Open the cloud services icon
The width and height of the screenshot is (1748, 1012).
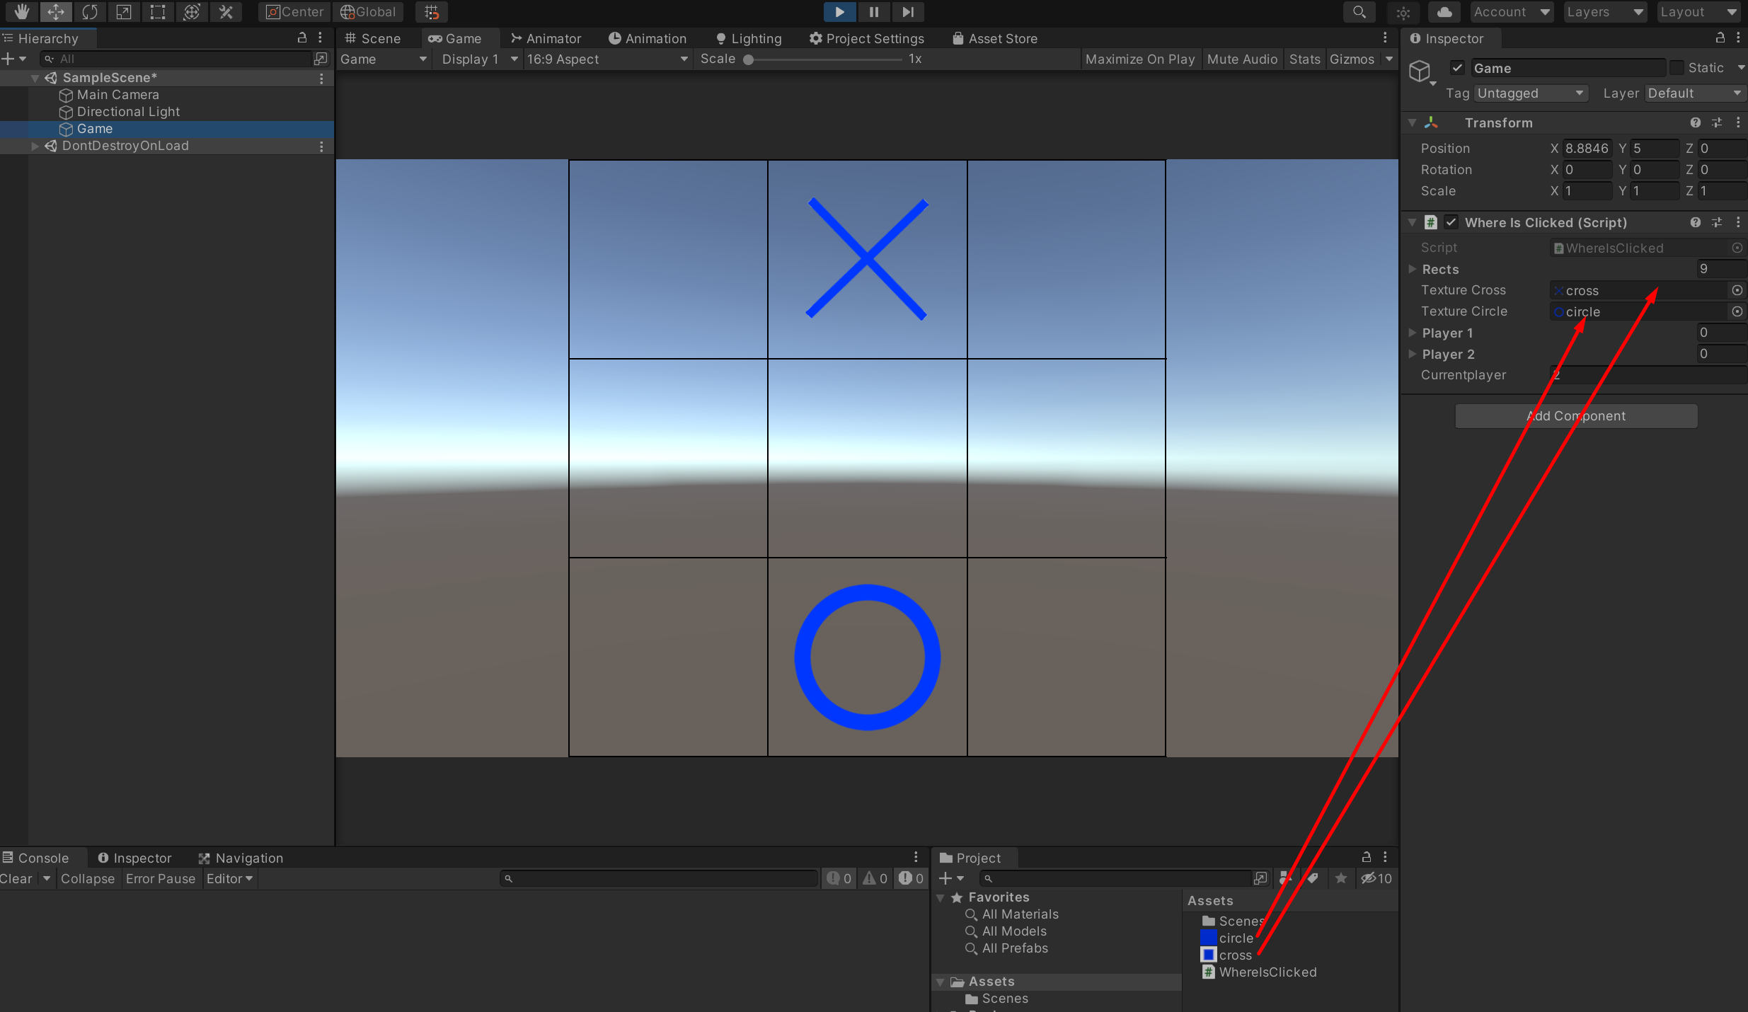[x=1444, y=12]
